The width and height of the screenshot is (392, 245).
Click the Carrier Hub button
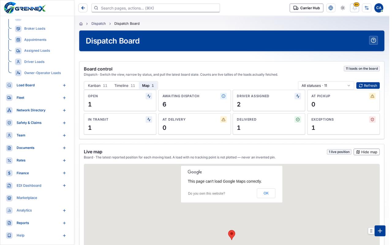pyautogui.click(x=307, y=8)
